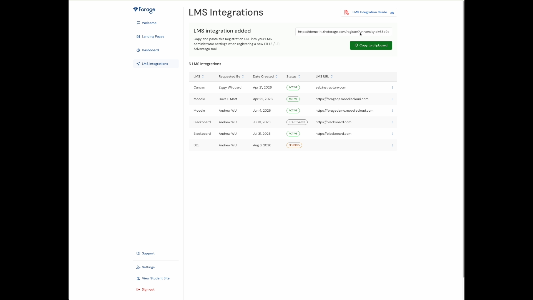Open options for foragega.moodlecloud.com row
The image size is (533, 300).
point(392,99)
